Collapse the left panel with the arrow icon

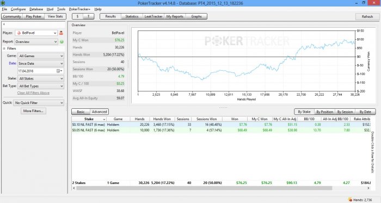coord(4,24)
